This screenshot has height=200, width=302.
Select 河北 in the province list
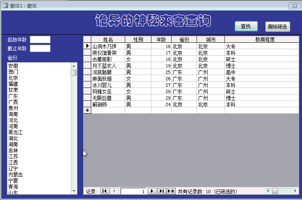[x=39, y=121]
